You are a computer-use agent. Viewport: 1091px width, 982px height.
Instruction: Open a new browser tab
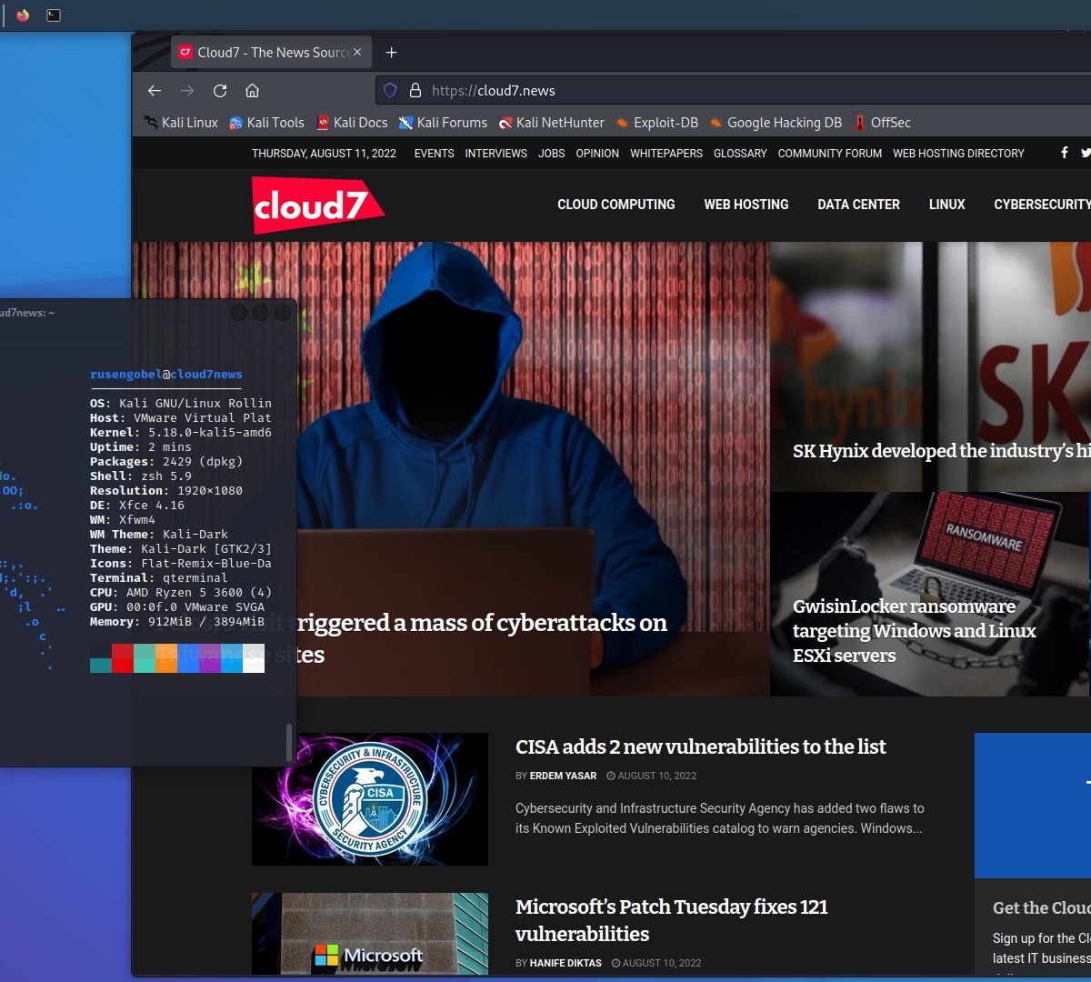pos(392,53)
